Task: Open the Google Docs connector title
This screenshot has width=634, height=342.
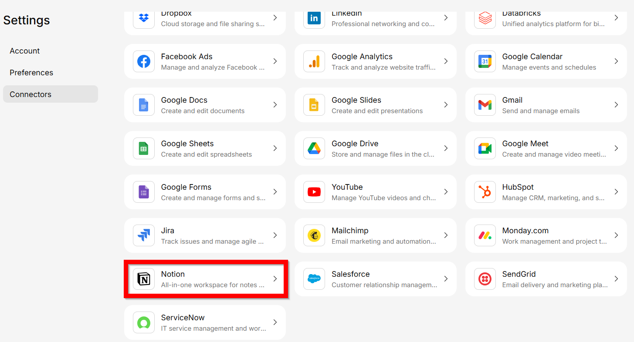Action: [184, 100]
